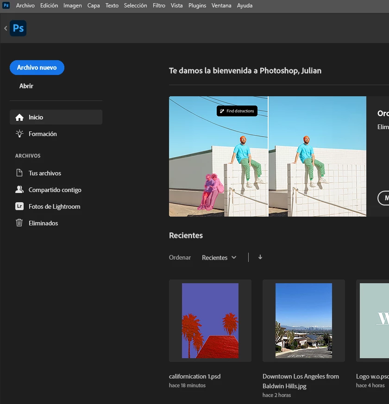The height and width of the screenshot is (404, 389).
Task: Open Downtown Los Angeles jpg thumbnail
Action: [304, 321]
